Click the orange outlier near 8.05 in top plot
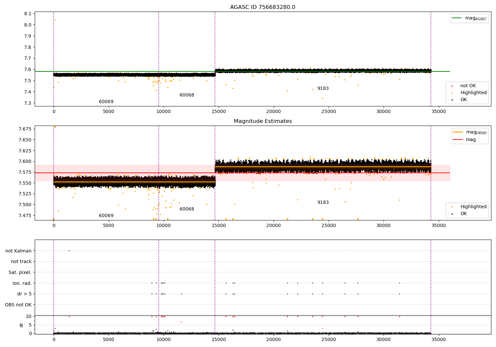The height and width of the screenshot is (347, 496). [x=55, y=19]
